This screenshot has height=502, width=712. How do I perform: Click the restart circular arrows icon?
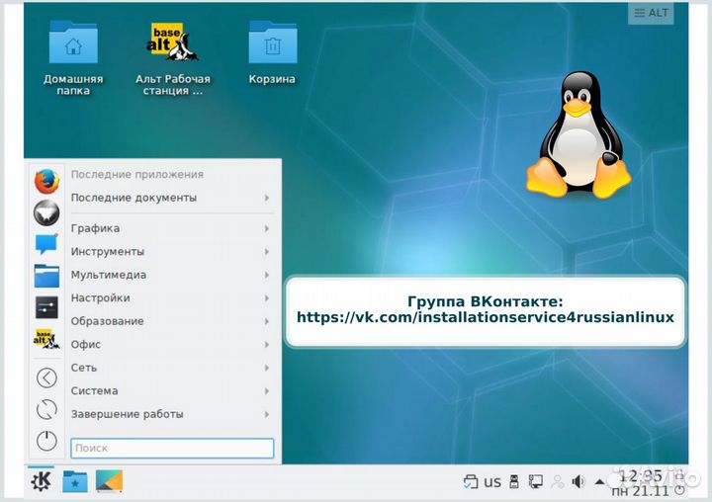pyautogui.click(x=46, y=409)
